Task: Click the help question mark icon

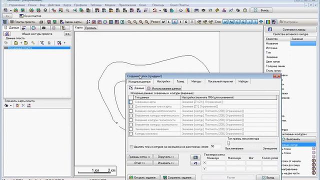Action: click(x=245, y=10)
